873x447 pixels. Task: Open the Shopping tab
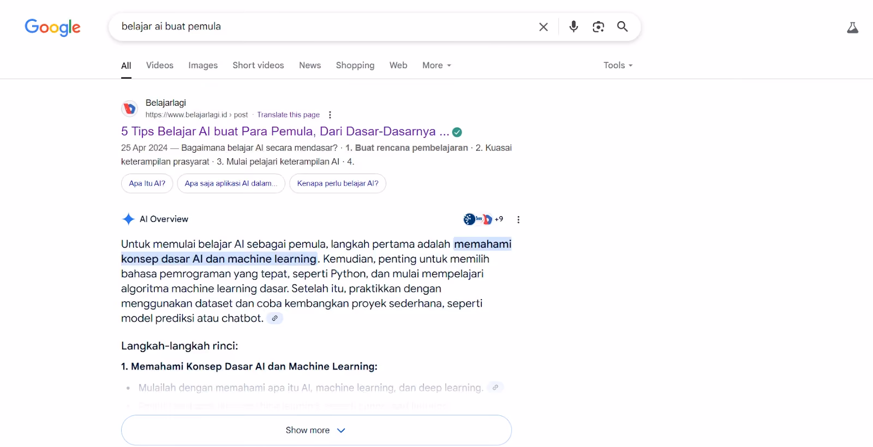point(355,65)
